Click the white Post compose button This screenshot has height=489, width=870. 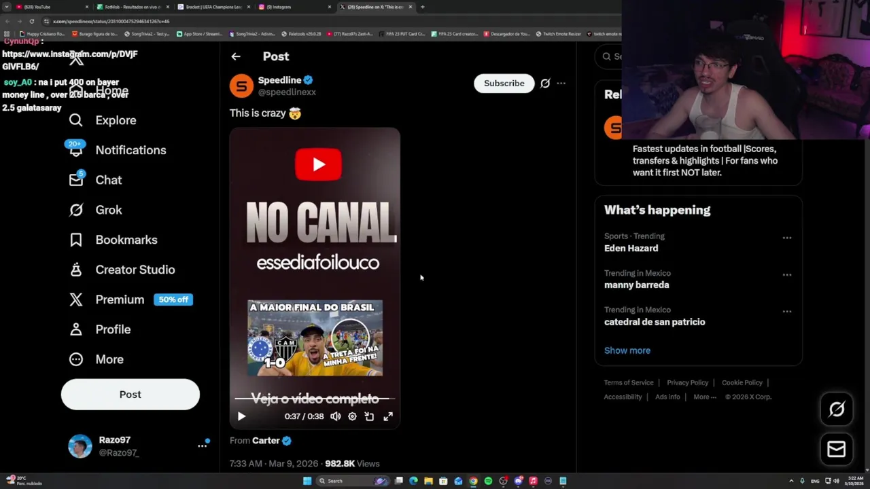130,395
